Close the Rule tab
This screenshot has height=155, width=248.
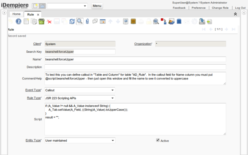click(x=38, y=14)
